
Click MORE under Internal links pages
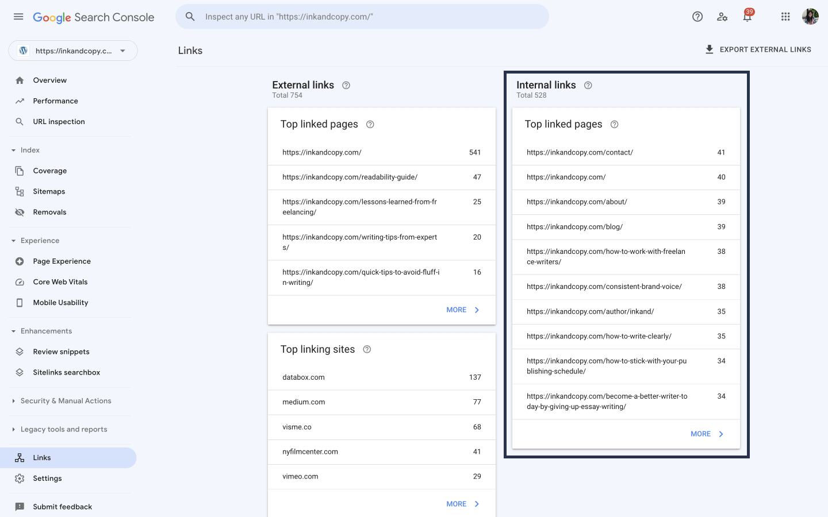707,434
